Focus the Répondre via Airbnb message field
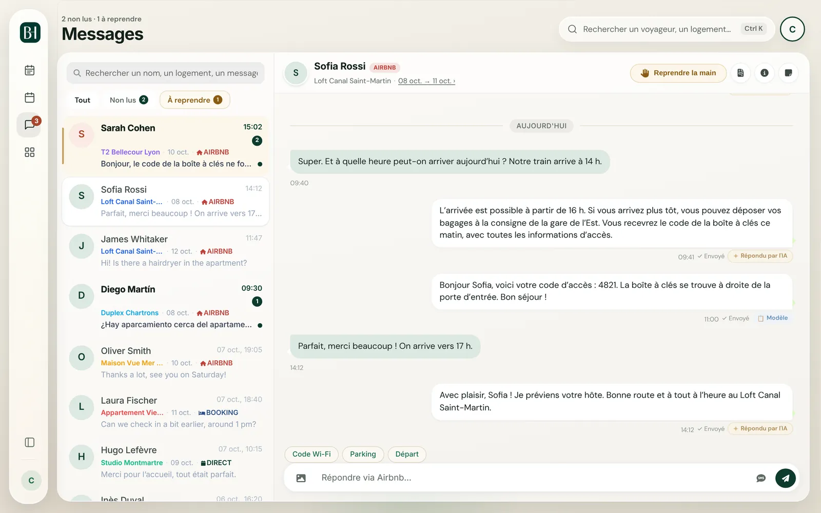Screen dimensions: 821x513 click(534, 478)
